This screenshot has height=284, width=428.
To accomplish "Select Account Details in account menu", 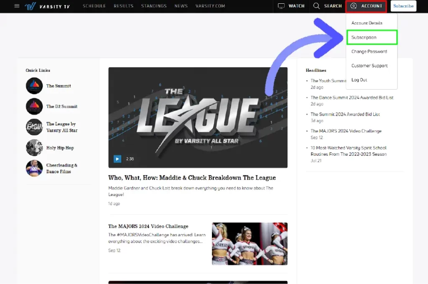I will point(367,23).
